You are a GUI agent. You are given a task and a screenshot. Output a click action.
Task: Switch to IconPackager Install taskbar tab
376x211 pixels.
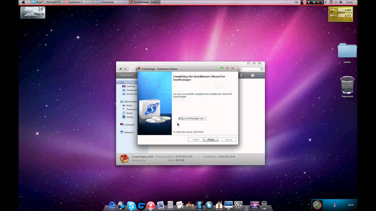click(144, 2)
